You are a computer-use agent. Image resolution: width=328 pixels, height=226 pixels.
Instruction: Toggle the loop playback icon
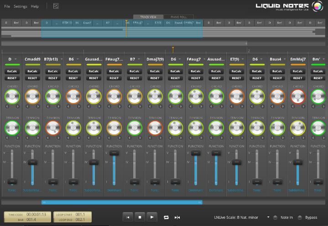point(167,217)
